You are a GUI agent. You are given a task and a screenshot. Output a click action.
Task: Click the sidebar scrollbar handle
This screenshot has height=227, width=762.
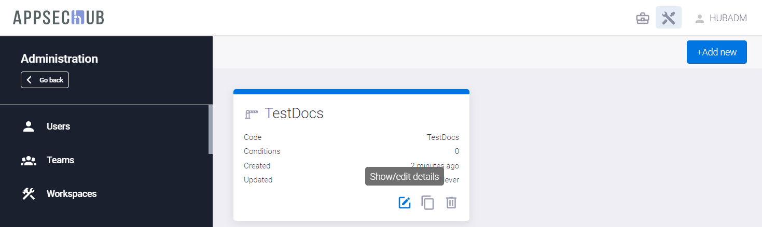click(x=211, y=130)
